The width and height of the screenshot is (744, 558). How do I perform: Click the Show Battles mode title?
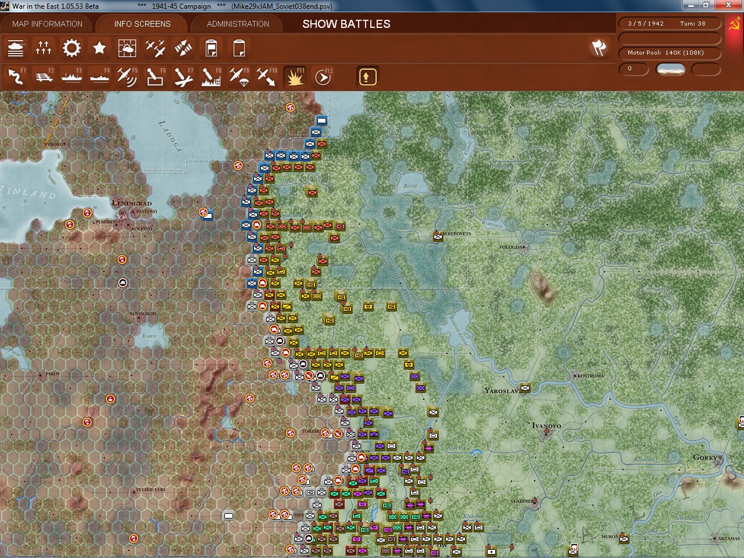coord(346,24)
